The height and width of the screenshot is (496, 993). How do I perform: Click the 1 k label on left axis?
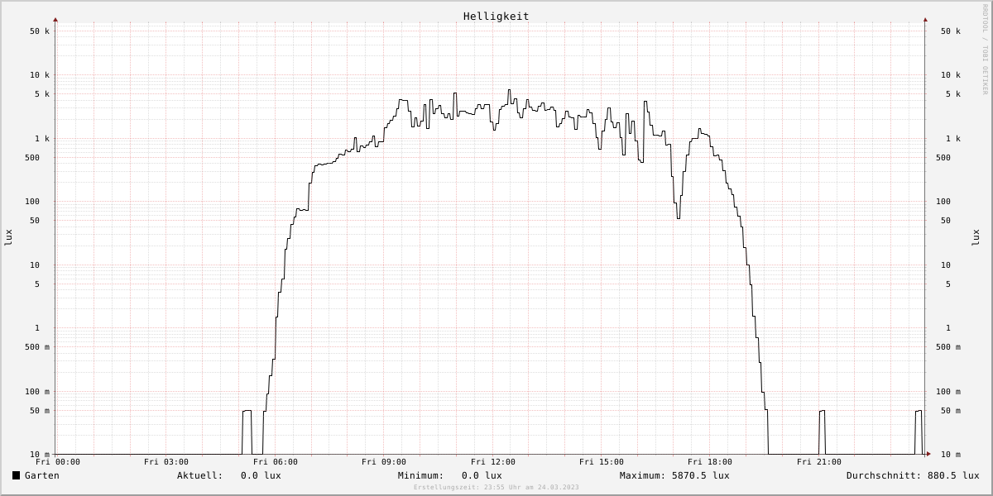click(42, 139)
